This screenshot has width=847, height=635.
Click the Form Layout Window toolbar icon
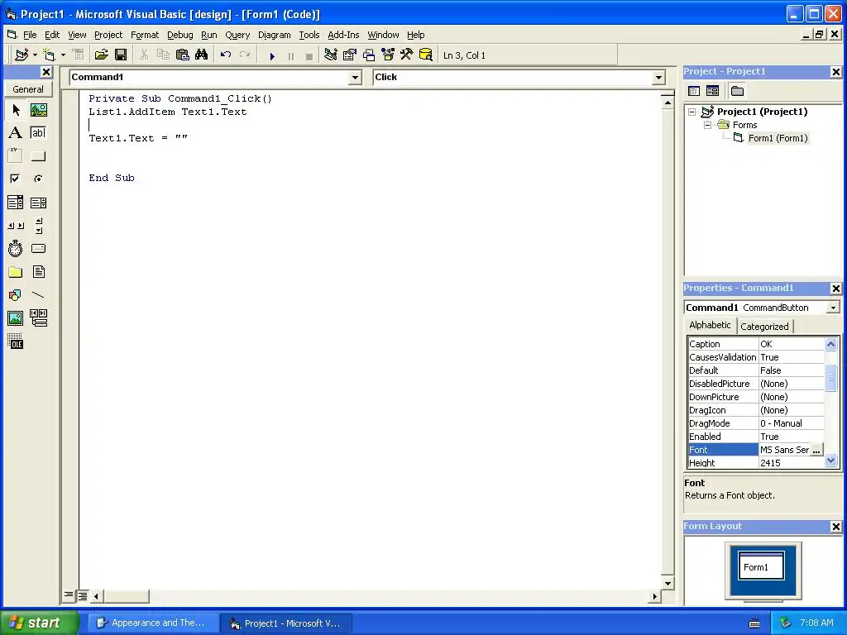(x=369, y=55)
